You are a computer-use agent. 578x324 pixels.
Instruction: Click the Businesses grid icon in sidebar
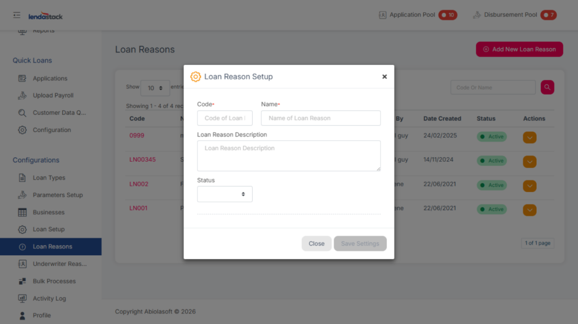(x=23, y=212)
